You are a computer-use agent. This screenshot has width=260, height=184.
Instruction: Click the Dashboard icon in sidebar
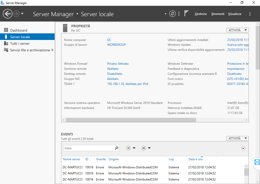[x=6, y=30]
